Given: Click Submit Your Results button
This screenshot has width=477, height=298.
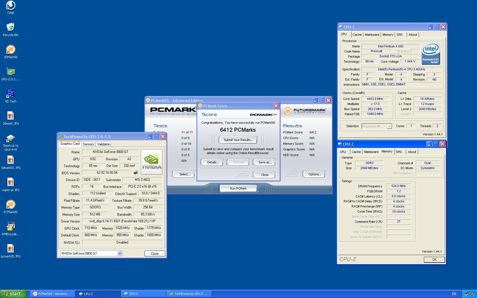Looking at the screenshot, I should (x=238, y=140).
